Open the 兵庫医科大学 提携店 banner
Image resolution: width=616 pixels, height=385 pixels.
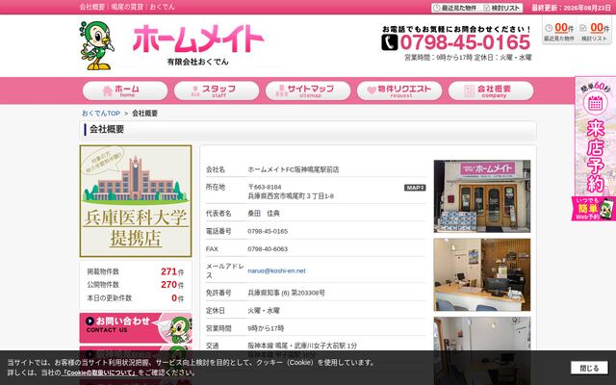pyautogui.click(x=136, y=201)
